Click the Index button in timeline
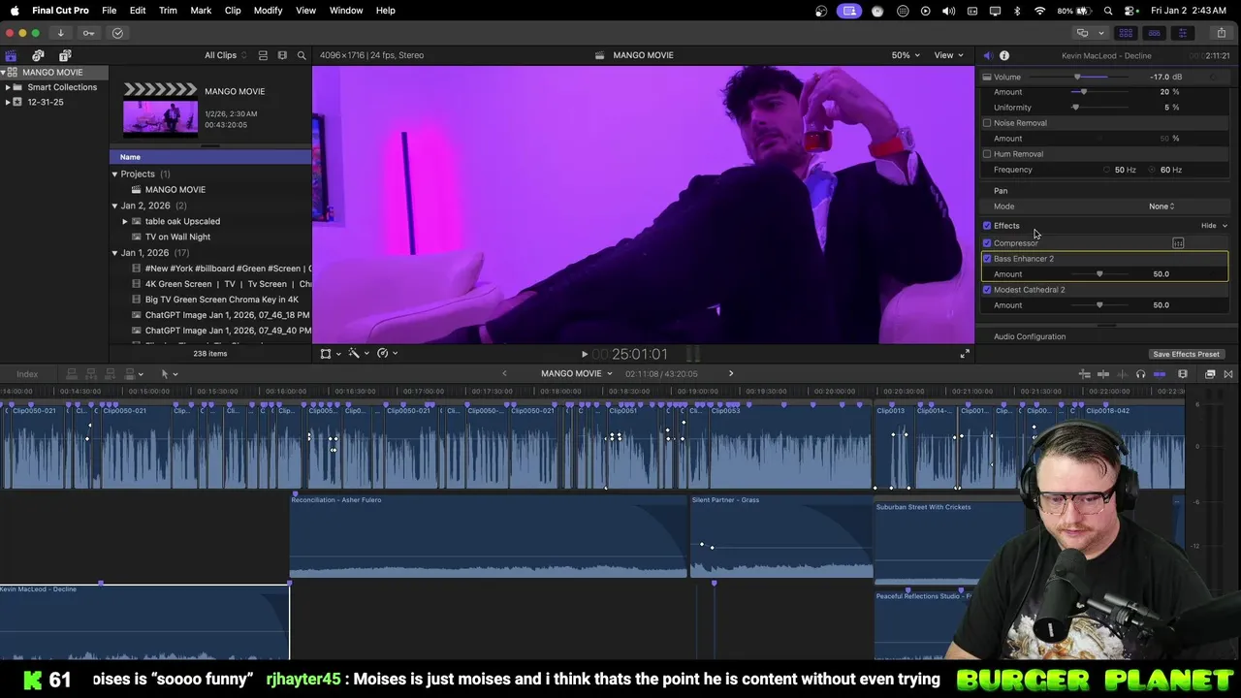1241x698 pixels. (27, 374)
